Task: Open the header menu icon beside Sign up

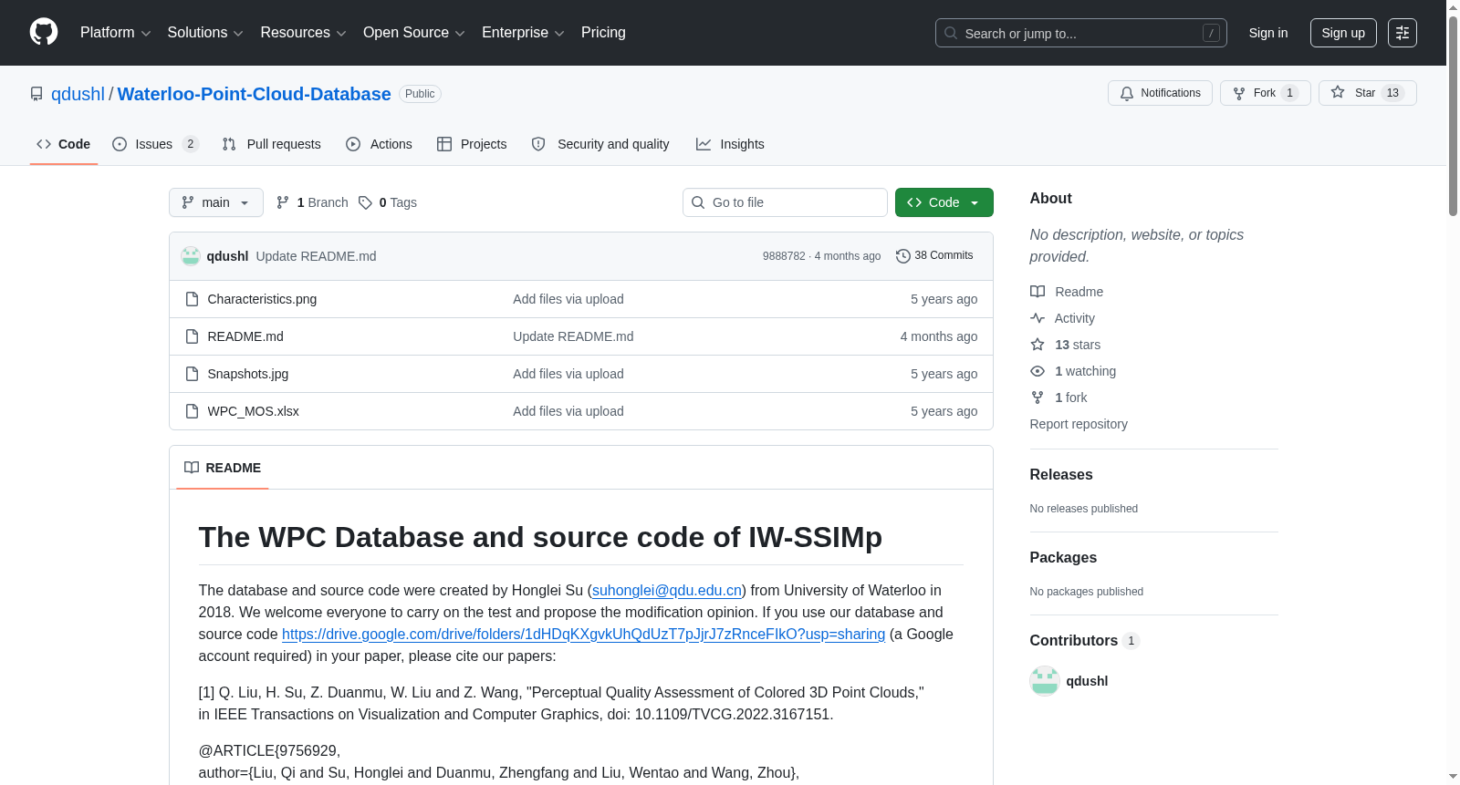Action: point(1403,33)
